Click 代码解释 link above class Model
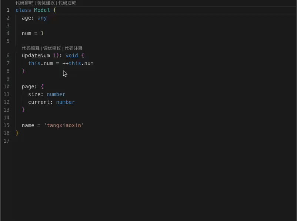The image size is (297, 221). click(24, 3)
